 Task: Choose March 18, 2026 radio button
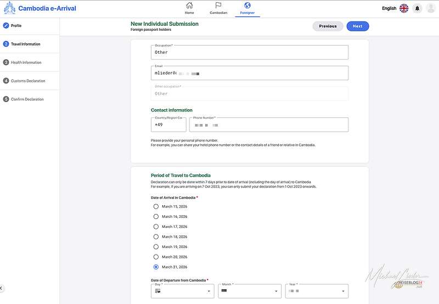tap(156, 237)
